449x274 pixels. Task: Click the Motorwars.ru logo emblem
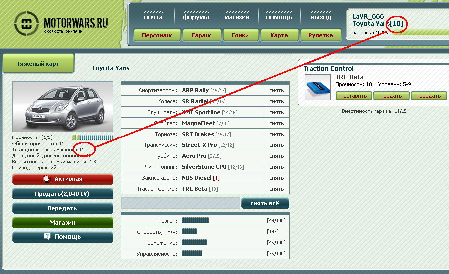[26, 24]
